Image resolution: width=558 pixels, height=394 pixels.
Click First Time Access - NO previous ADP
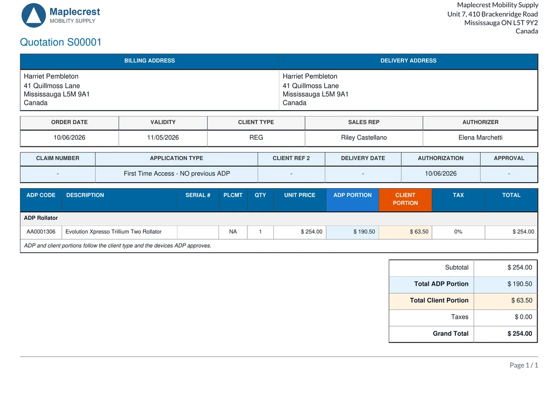pos(177,173)
